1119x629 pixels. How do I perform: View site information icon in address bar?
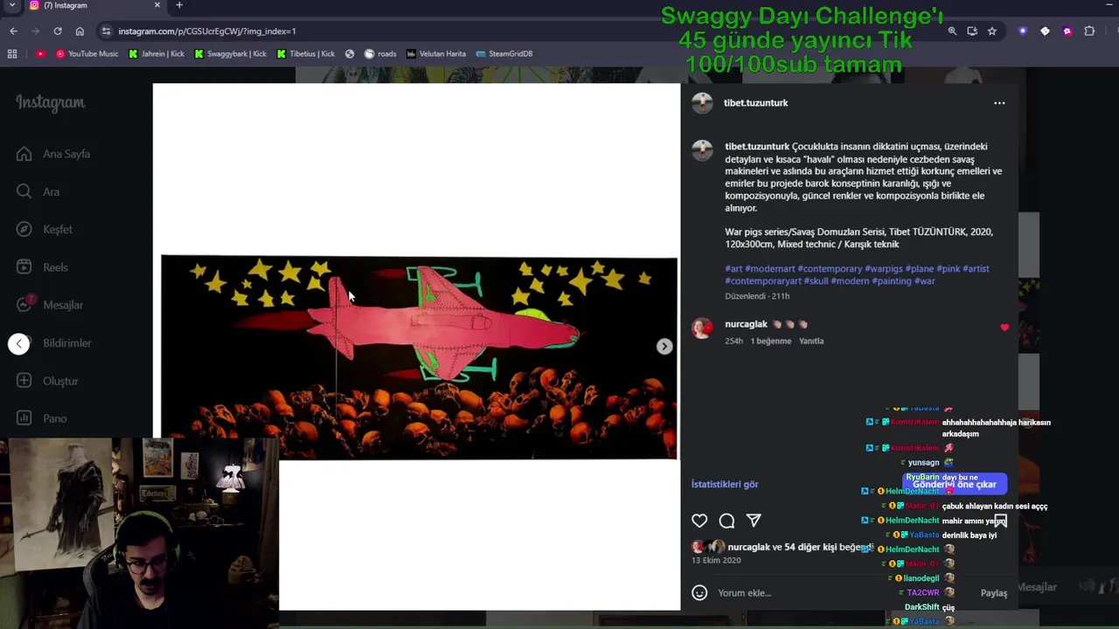pos(106,31)
